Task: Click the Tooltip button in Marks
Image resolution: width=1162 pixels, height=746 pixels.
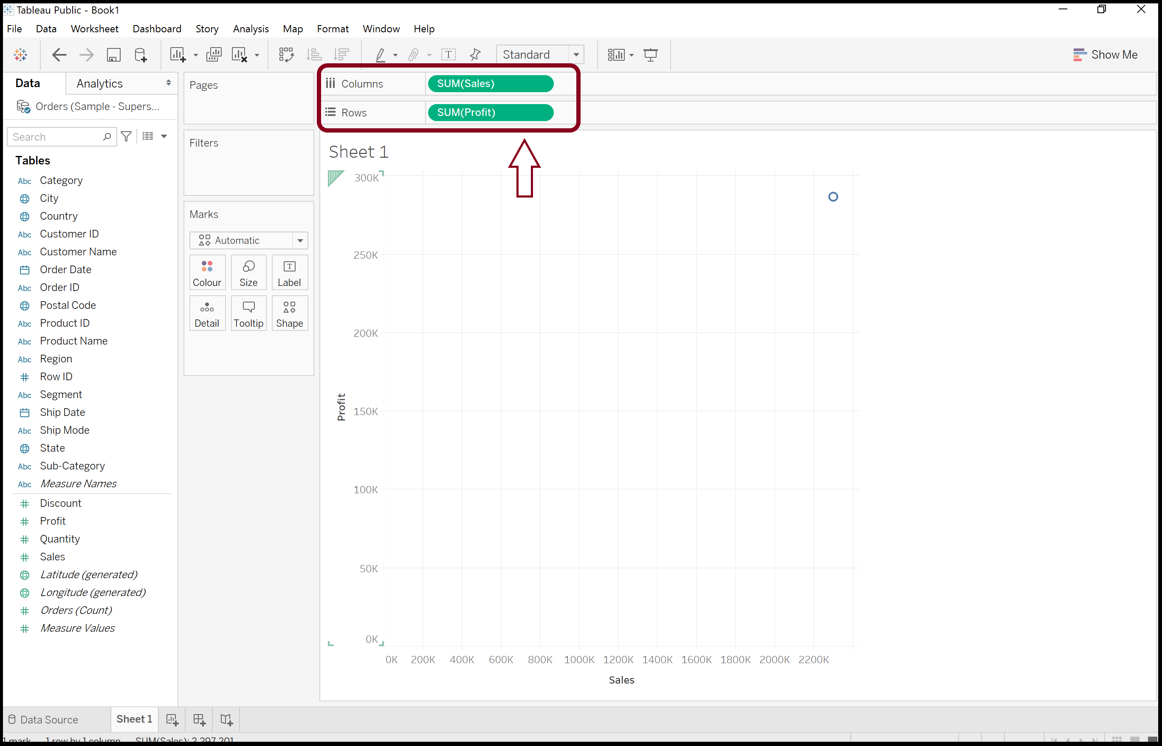Action: [248, 314]
